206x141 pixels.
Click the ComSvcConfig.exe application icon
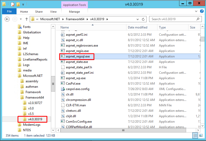pyautogui.click(x=63, y=122)
